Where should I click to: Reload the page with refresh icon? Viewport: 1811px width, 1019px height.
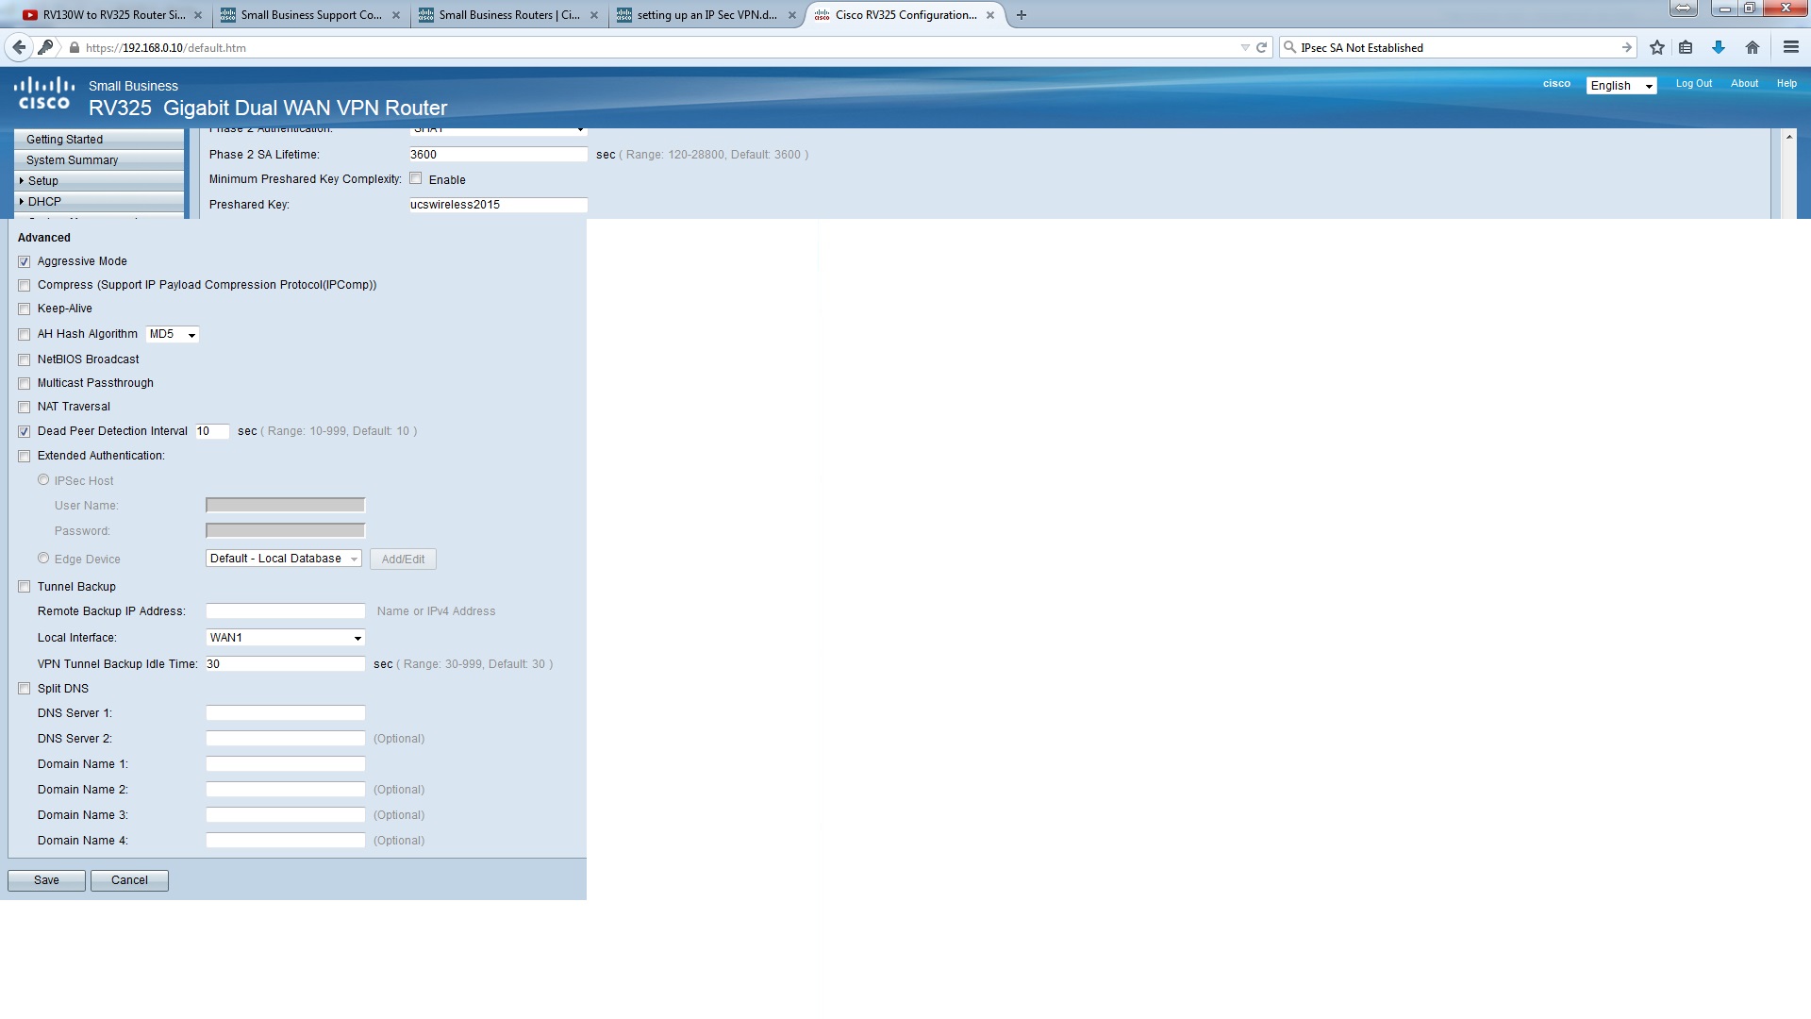tap(1261, 47)
